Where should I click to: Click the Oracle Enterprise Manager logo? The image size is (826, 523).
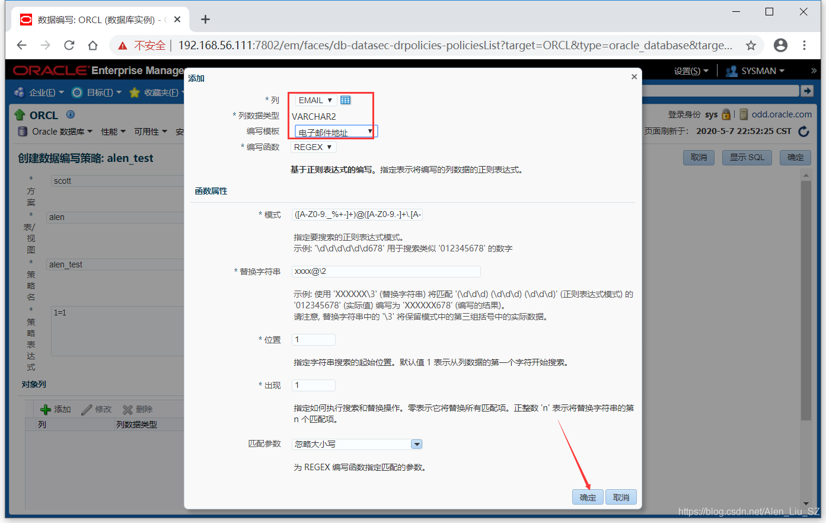98,71
